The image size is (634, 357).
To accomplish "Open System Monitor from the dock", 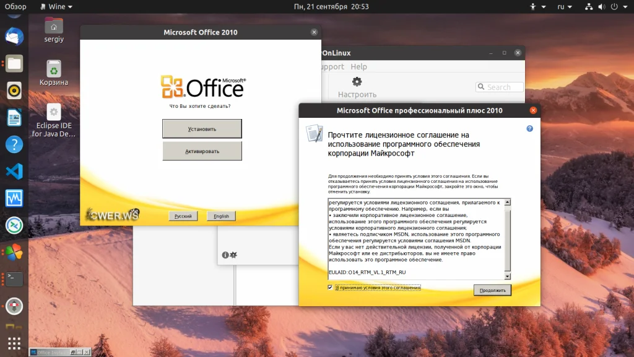I will click(x=14, y=198).
